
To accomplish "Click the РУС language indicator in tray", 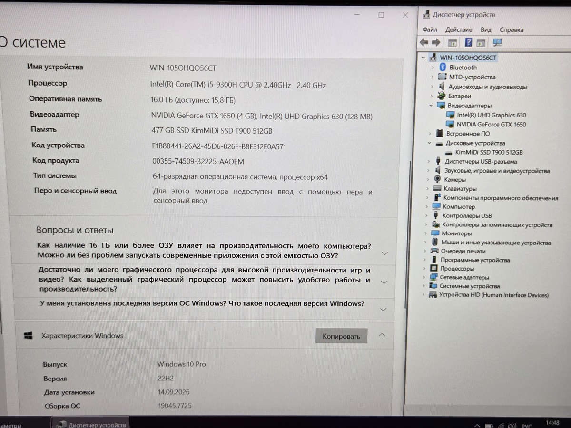I will click(527, 426).
